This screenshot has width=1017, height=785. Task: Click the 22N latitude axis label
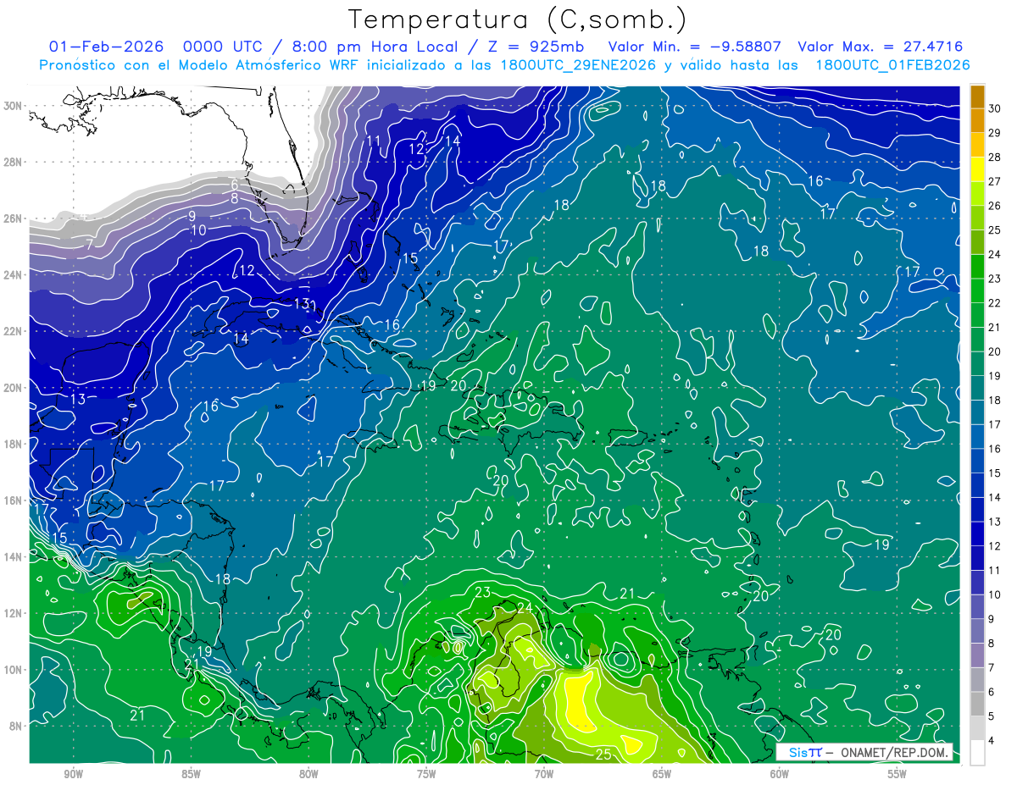pyautogui.click(x=13, y=331)
